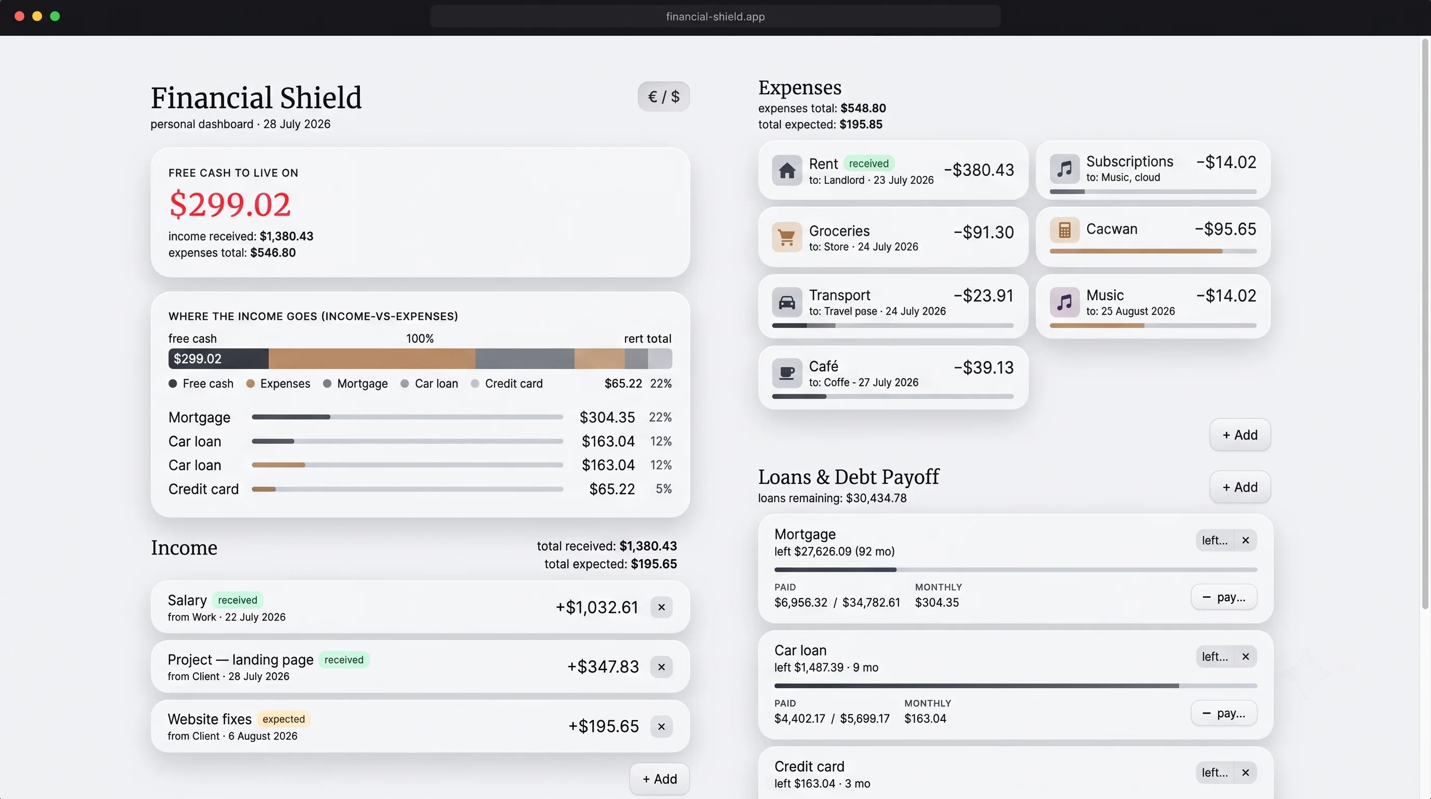Click the Rent house icon
Viewport: 1431px width, 799px height.
[x=787, y=170]
